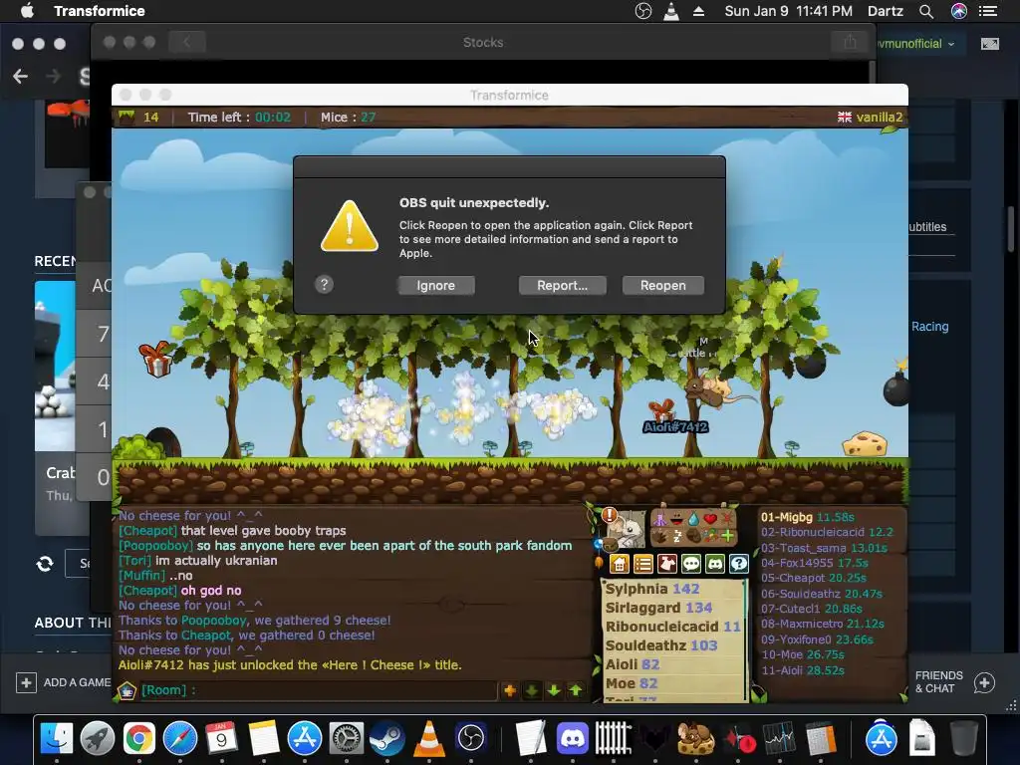Click the VLC cone in menu bar
Viewport: 1020px width, 765px height.
(670, 11)
